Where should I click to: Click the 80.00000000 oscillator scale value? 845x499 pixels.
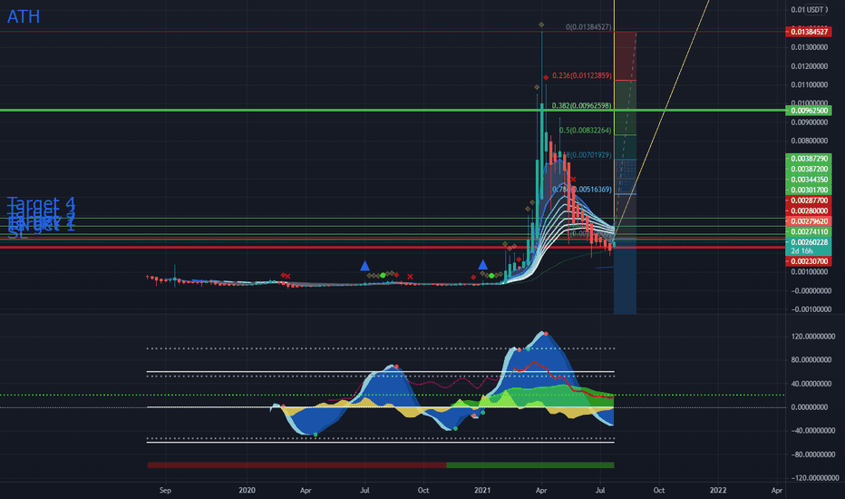[812, 360]
